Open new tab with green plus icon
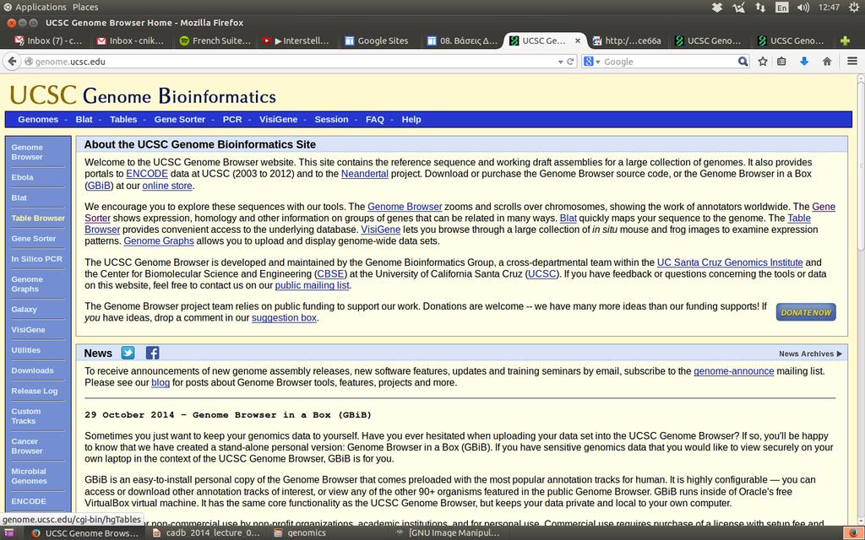865x540 pixels. point(845,40)
